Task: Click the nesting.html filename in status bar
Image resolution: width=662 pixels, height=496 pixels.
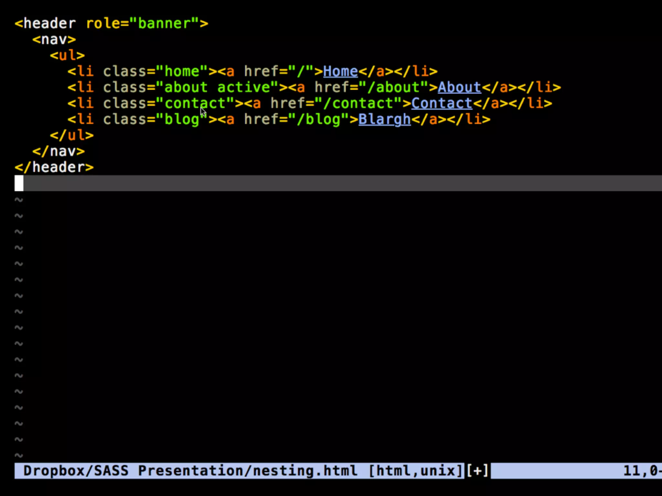Action: tap(305, 471)
